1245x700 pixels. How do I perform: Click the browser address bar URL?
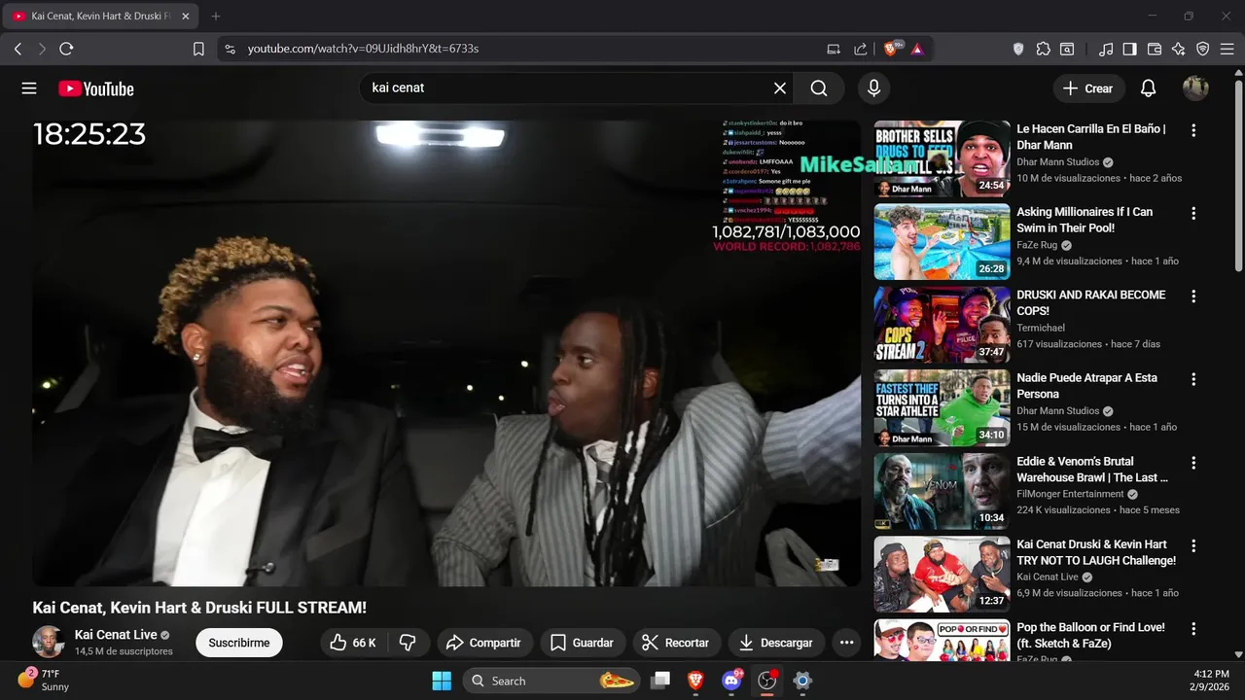(x=363, y=49)
